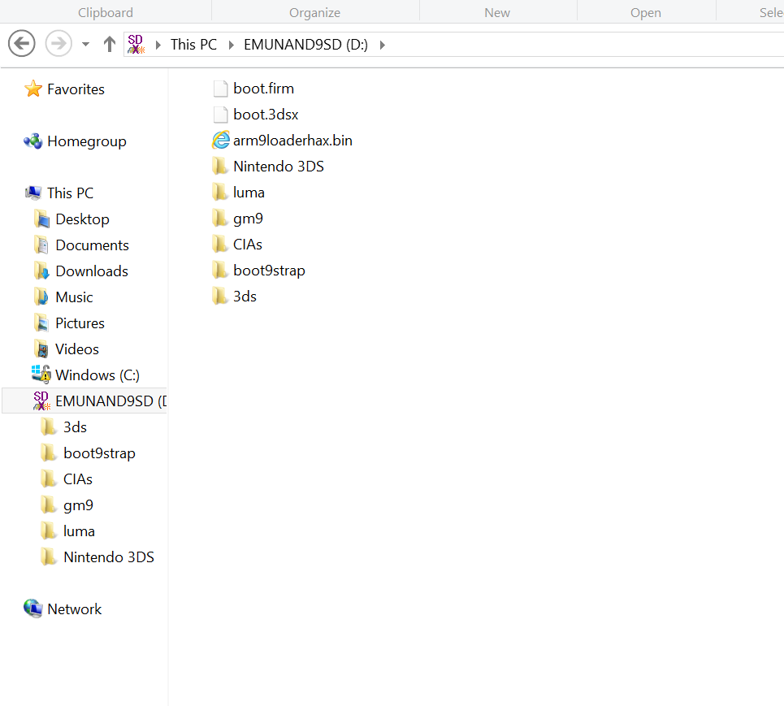Open the 3ds folder in navigation tree
Image resolution: width=784 pixels, height=706 pixels.
[75, 427]
